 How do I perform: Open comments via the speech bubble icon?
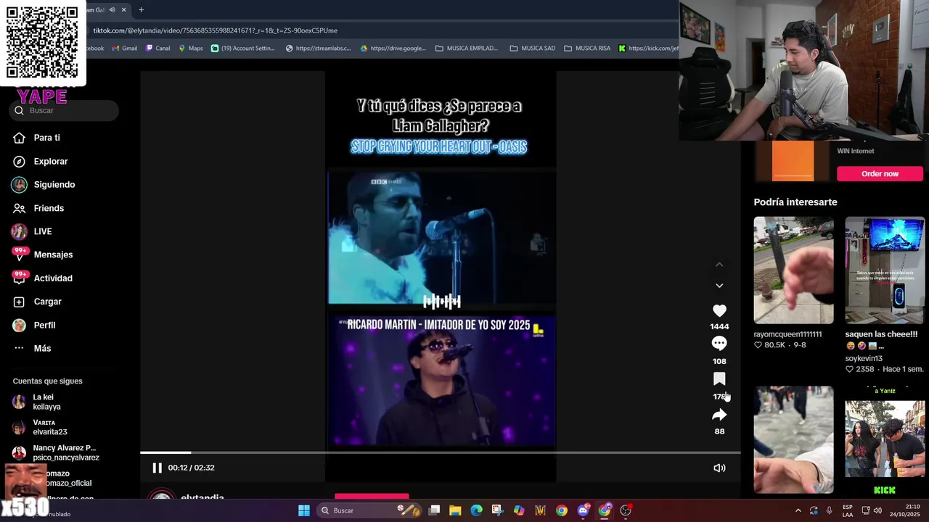(x=719, y=344)
